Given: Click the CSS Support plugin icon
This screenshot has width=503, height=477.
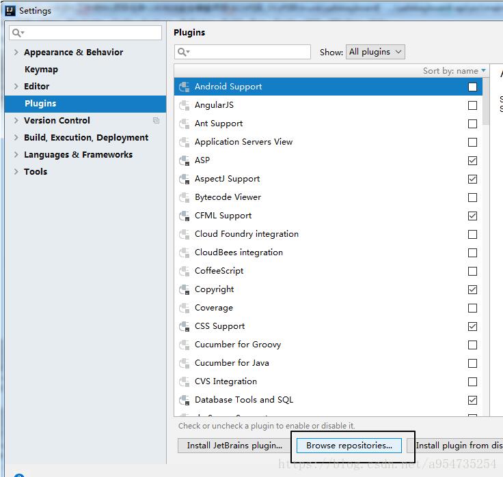Looking at the screenshot, I should click(184, 327).
